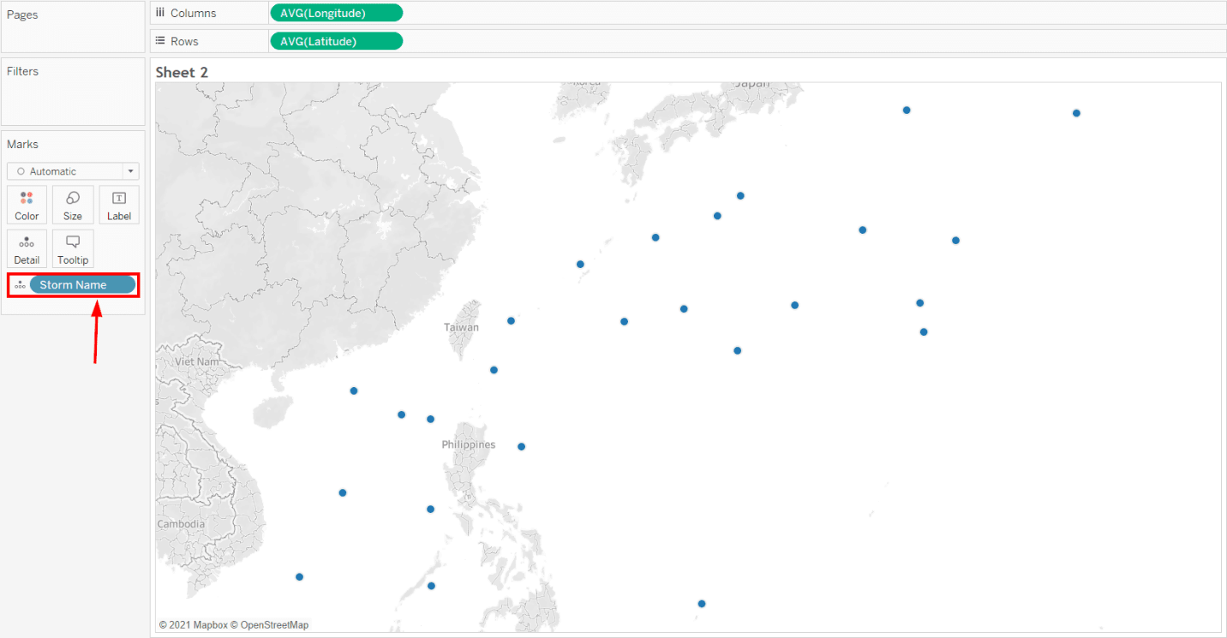Click the Columns shelf icon
This screenshot has height=638, width=1227.
[x=161, y=12]
